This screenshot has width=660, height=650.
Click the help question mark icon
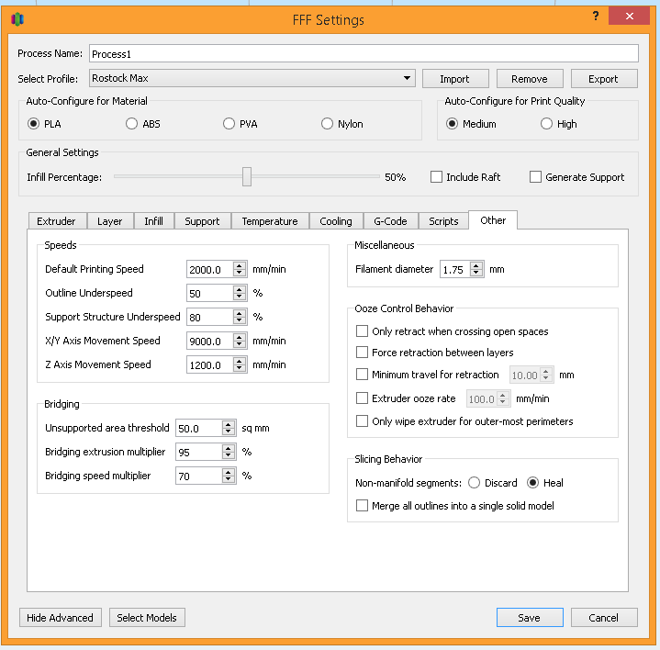[x=595, y=16]
